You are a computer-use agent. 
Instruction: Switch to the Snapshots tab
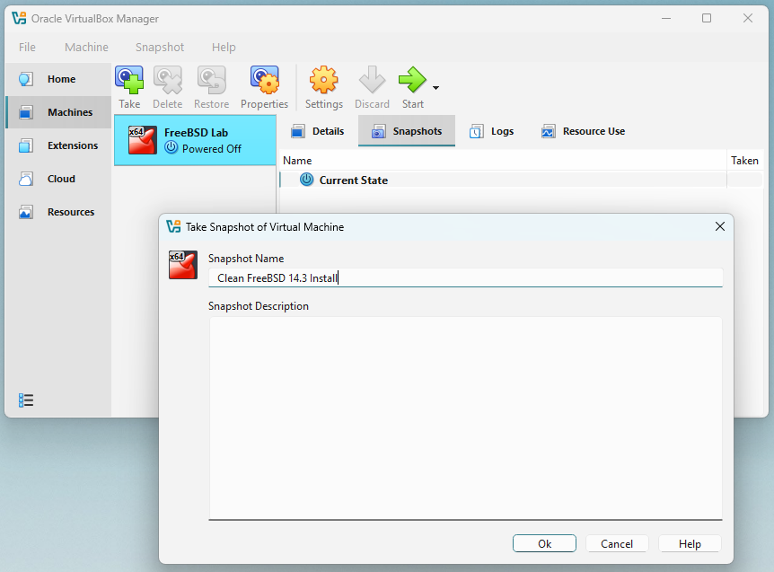[x=407, y=131]
